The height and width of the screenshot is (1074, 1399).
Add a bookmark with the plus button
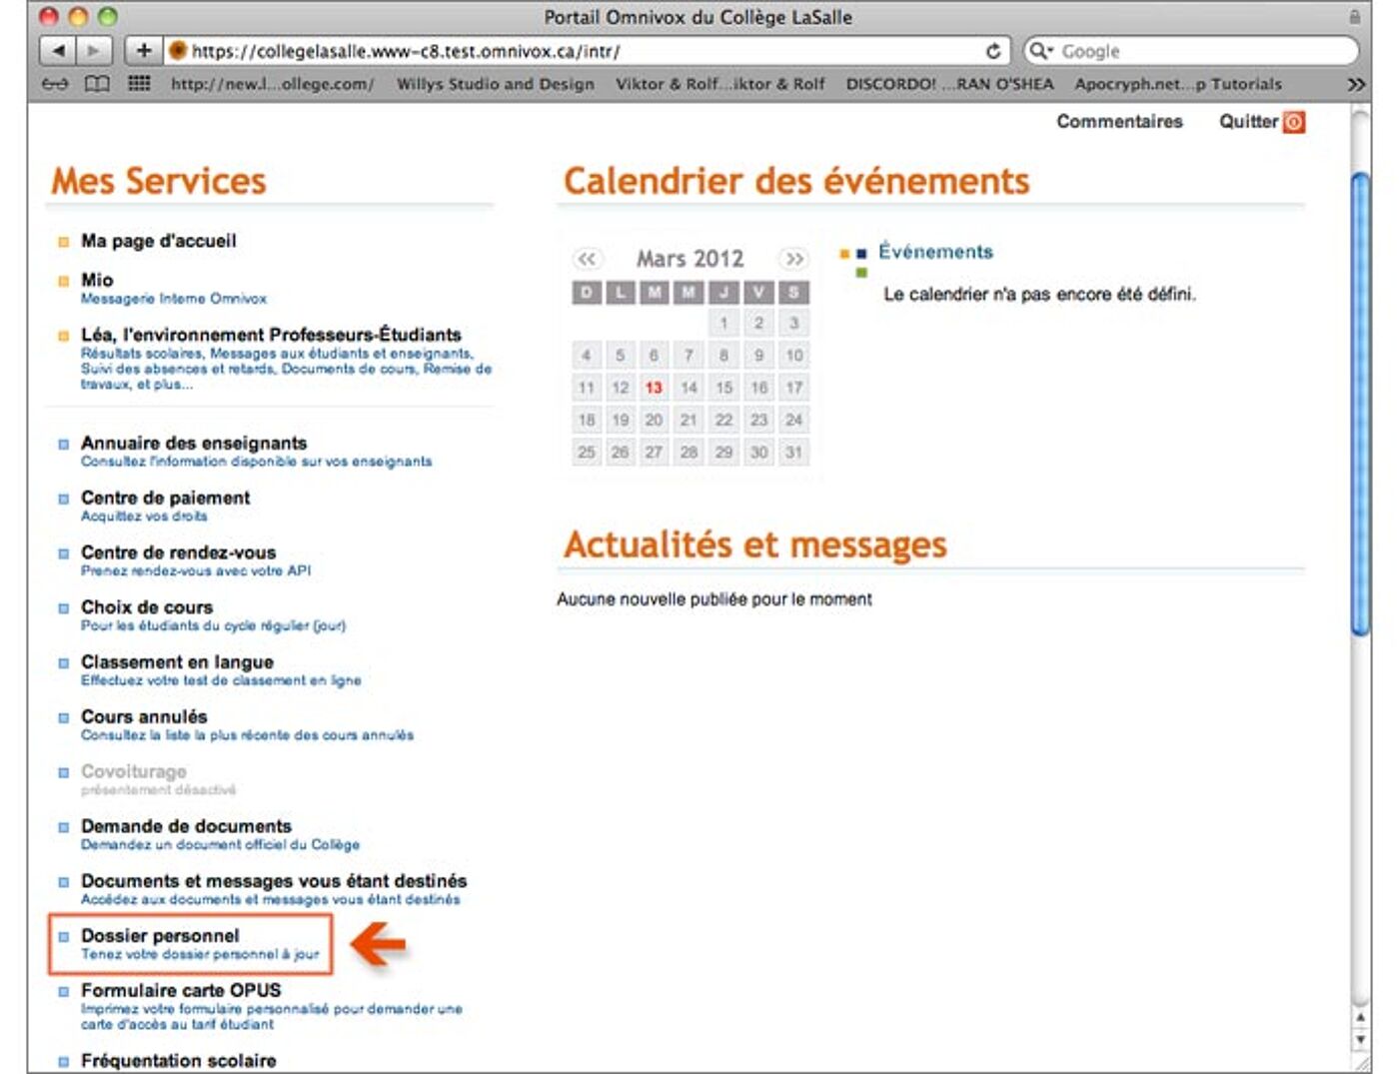pyautogui.click(x=144, y=50)
